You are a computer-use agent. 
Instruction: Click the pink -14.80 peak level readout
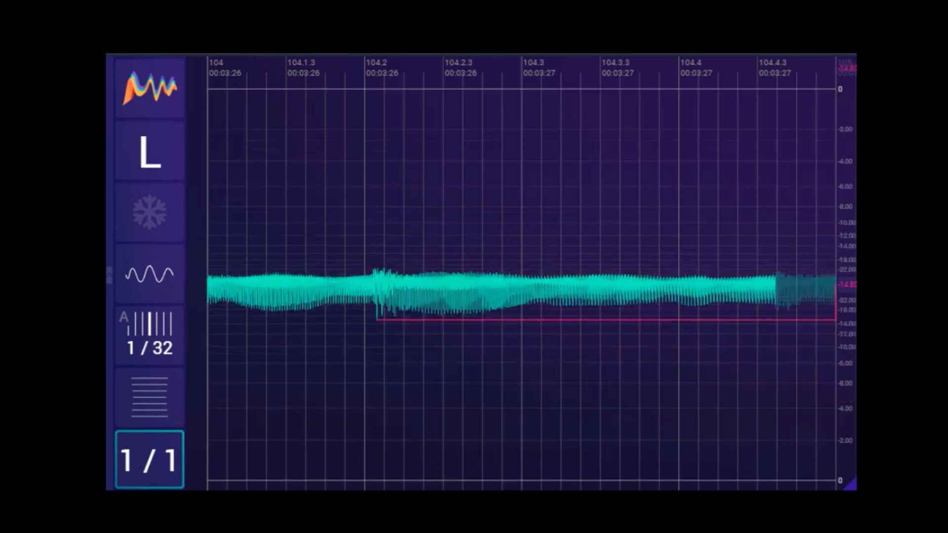847,285
